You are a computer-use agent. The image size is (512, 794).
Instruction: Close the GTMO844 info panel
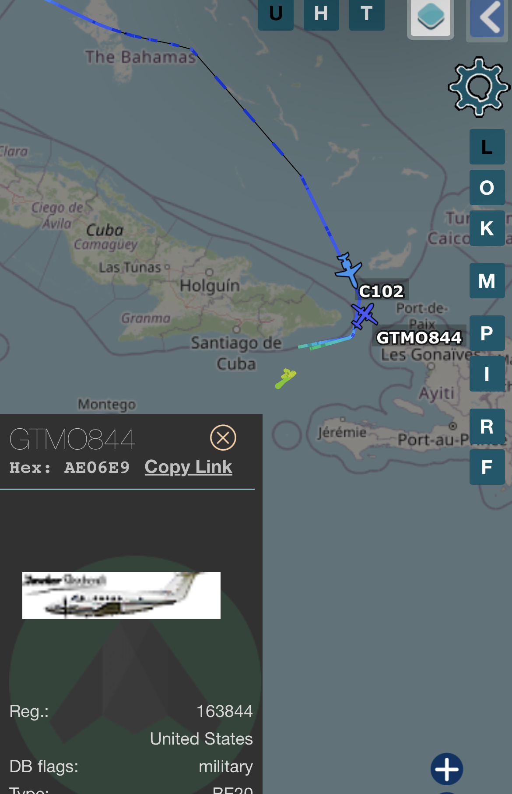[223, 437]
